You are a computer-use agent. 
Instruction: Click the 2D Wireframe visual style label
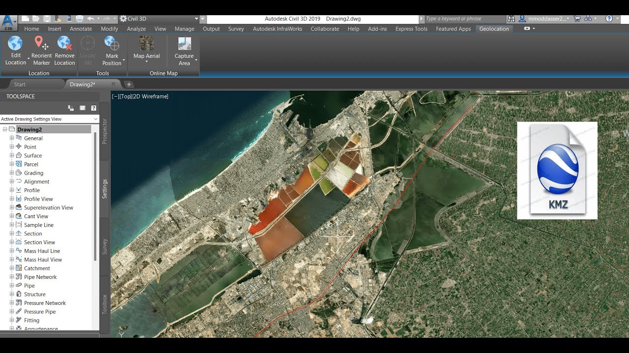pyautogui.click(x=150, y=97)
